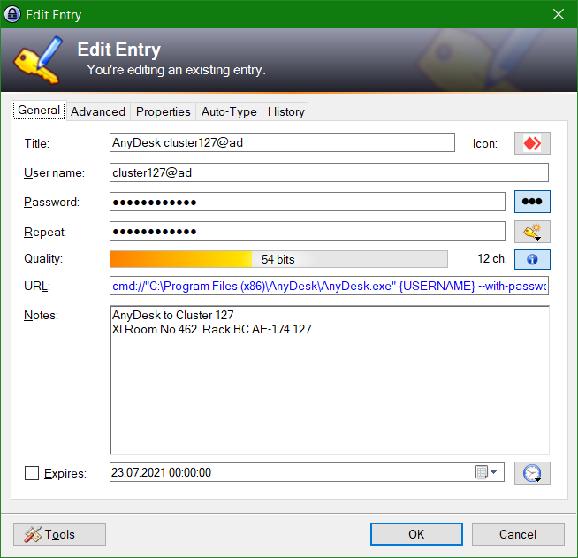
Task: Toggle password visibility with the dots button
Action: 532,202
